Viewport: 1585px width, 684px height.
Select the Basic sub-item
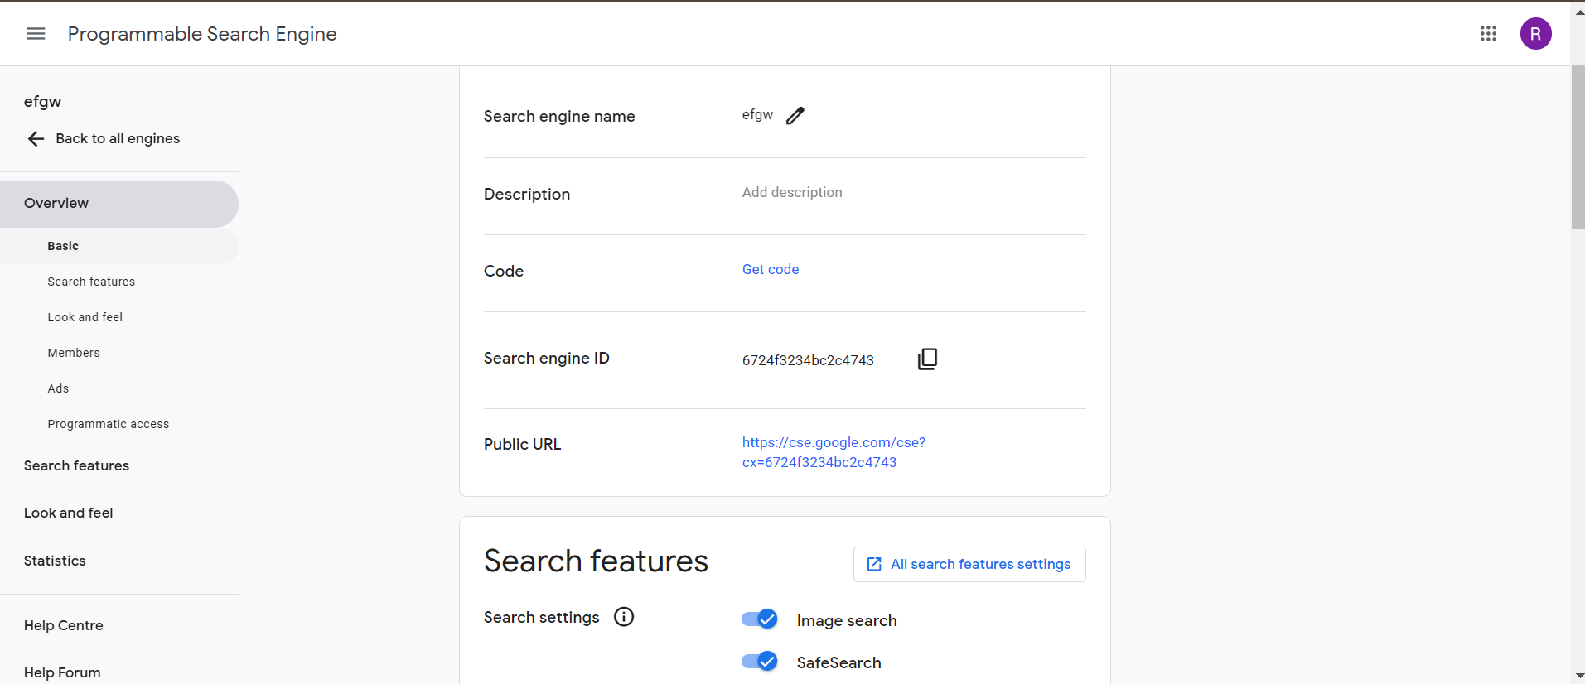pos(119,246)
